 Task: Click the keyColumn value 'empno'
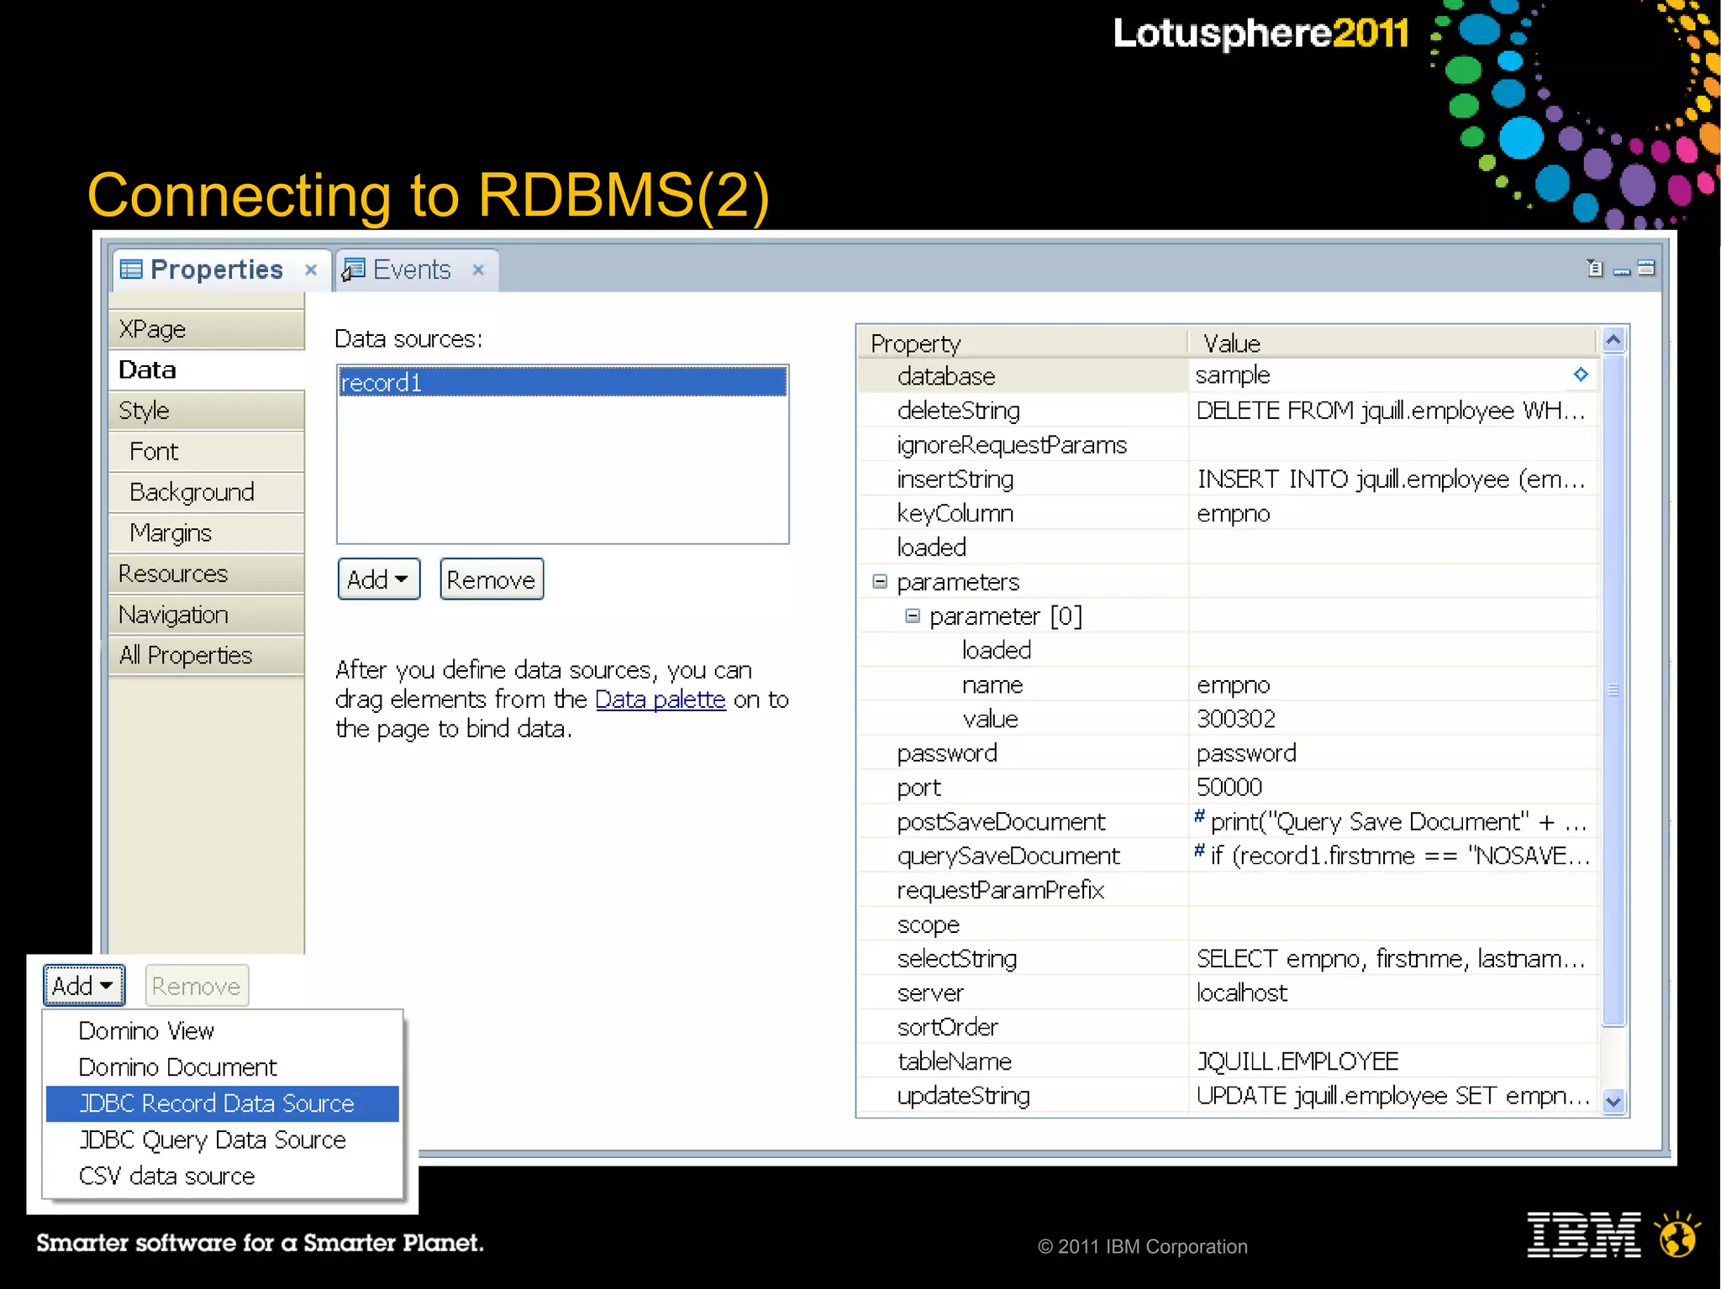point(1233,514)
